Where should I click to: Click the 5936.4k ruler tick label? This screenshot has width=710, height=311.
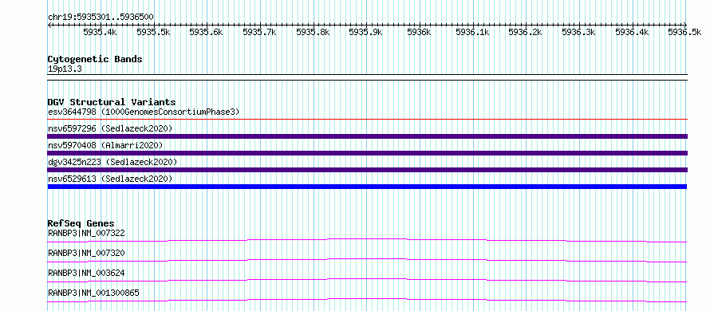click(x=632, y=32)
